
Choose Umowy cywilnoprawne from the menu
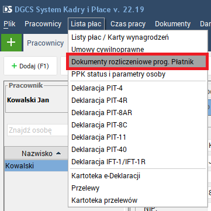(137, 49)
